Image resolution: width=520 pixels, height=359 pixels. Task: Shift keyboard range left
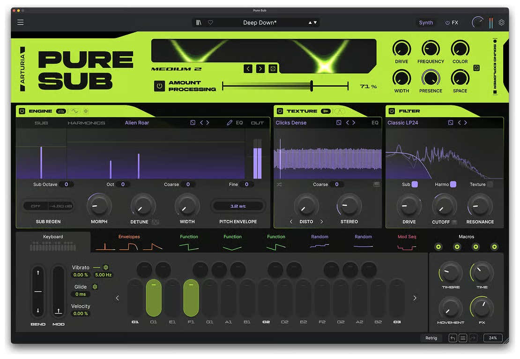click(118, 298)
